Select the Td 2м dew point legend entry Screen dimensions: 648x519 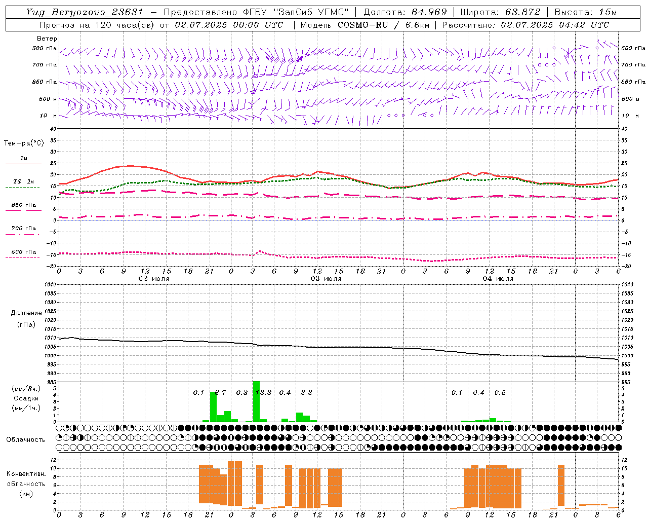[x=24, y=181]
